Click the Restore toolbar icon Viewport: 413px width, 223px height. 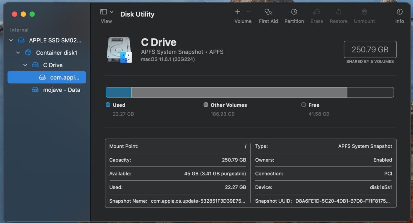pyautogui.click(x=338, y=12)
